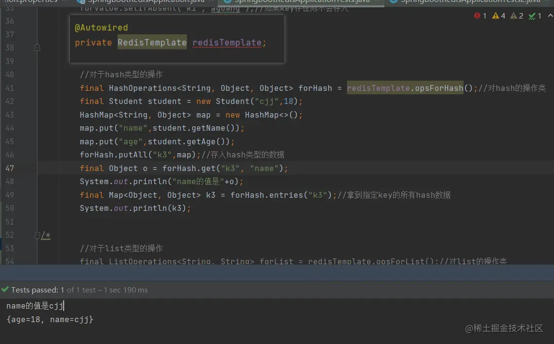The height and width of the screenshot is (344, 554).
Task: Click the HashOperations type on line 41
Action: [143, 88]
